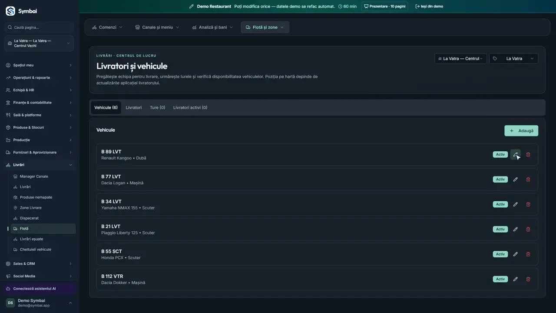Click Conectează asistentul AI button
The width and height of the screenshot is (556, 313).
(39, 289)
